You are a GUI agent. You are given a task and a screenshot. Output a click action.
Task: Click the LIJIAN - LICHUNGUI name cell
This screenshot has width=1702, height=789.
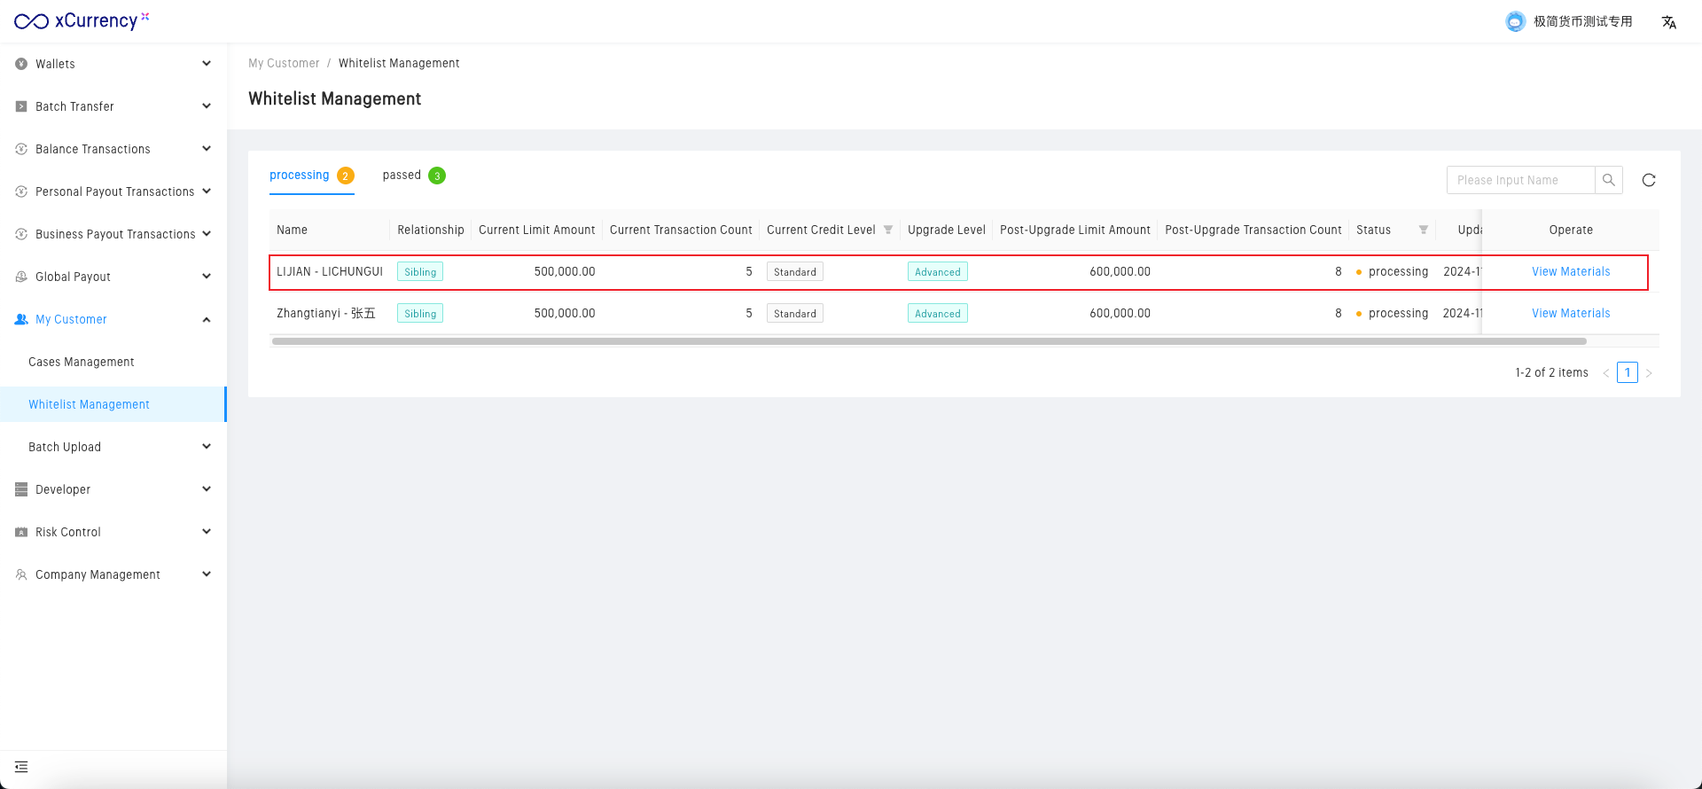click(x=330, y=272)
